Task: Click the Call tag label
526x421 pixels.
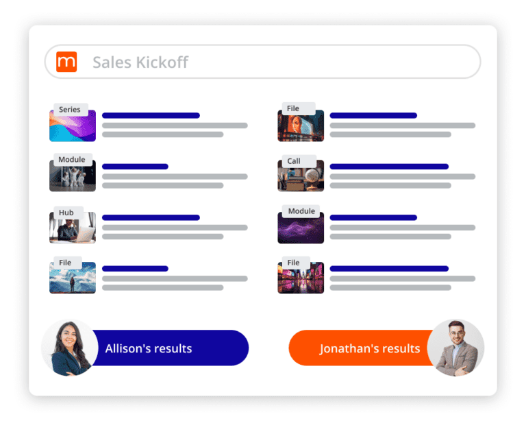Action: tap(294, 161)
